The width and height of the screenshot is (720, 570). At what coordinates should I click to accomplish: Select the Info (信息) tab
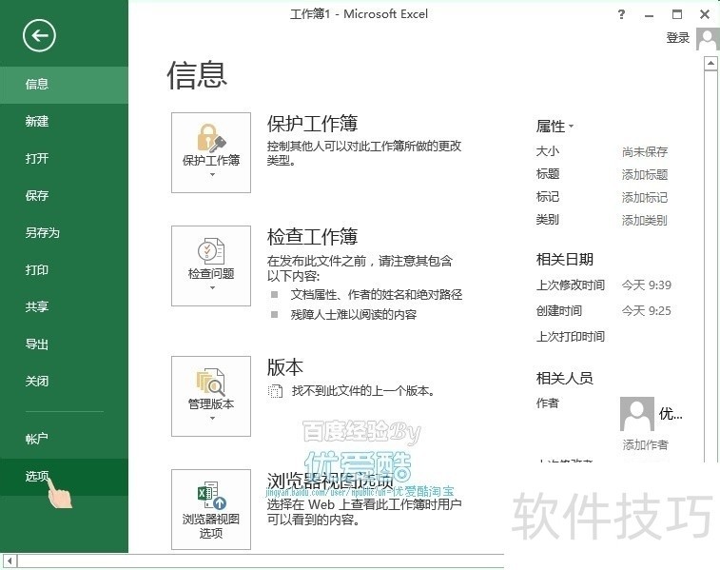[64, 85]
